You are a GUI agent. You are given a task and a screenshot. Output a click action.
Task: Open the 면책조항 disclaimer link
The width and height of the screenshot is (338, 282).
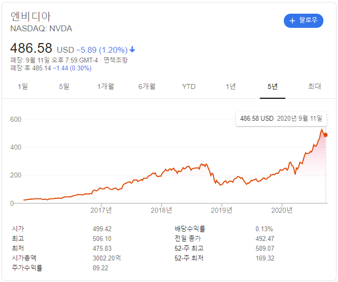116,60
